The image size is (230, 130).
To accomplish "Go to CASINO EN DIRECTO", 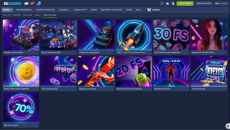I will coord(45,10).
